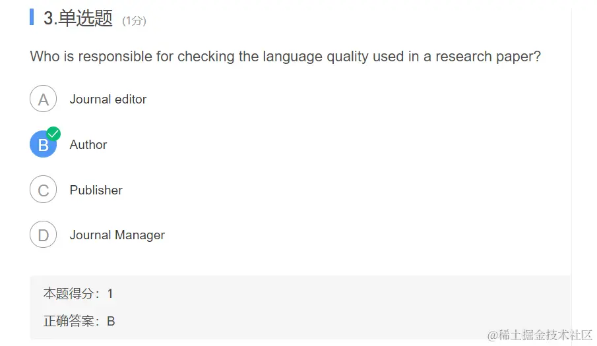Select the option A circle
Screen dimensions: 597x346
point(43,99)
